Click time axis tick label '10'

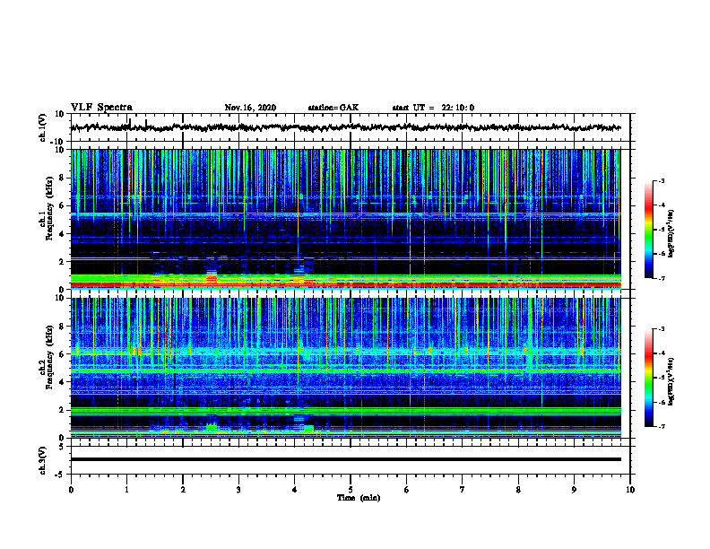point(630,490)
